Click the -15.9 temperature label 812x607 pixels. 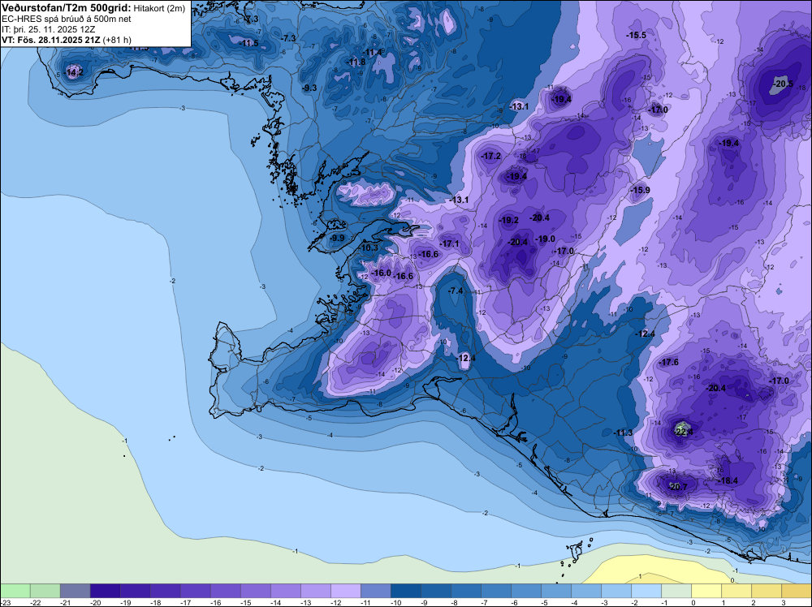(x=640, y=191)
